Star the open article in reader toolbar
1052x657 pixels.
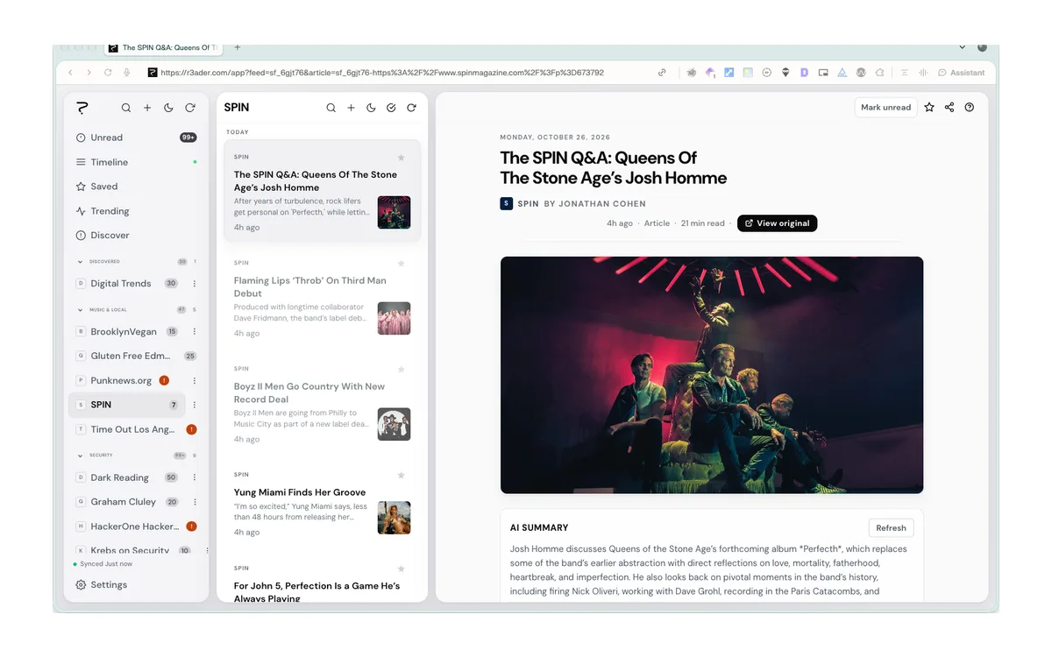(x=929, y=107)
